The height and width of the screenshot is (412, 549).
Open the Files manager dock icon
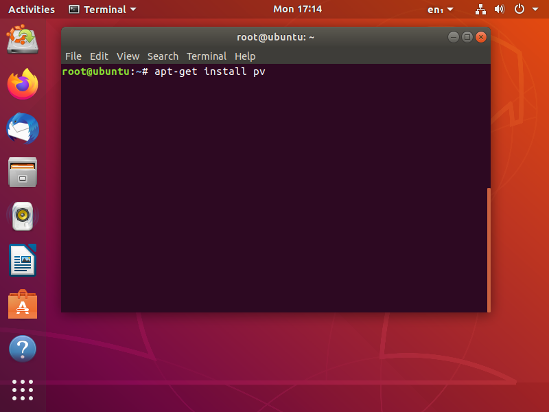pos(23,172)
